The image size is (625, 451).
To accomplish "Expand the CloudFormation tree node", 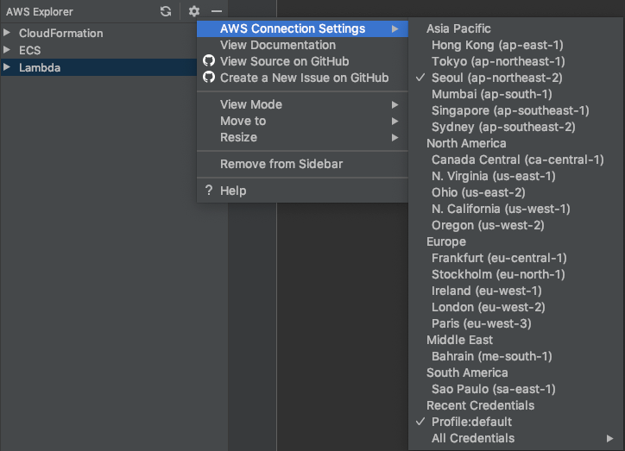I will [x=7, y=32].
